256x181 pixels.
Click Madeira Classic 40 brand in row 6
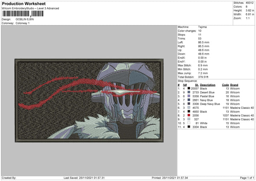pos(242,108)
